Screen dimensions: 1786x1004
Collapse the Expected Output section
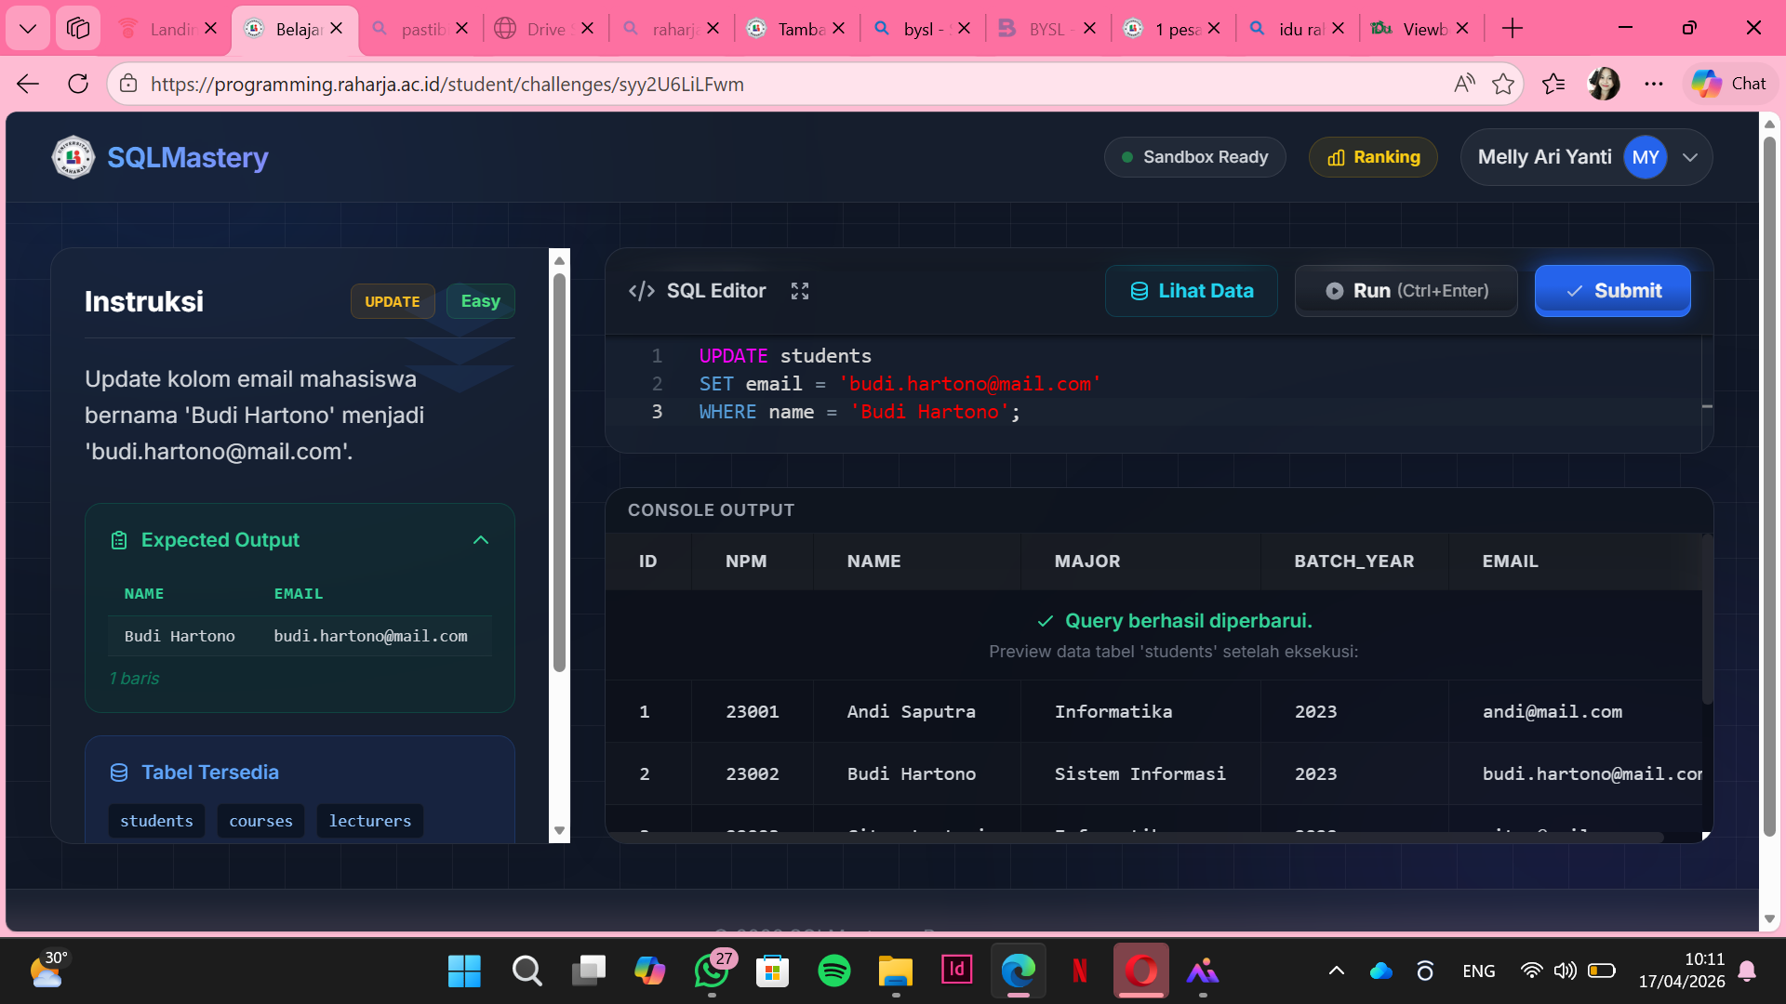[x=481, y=540]
